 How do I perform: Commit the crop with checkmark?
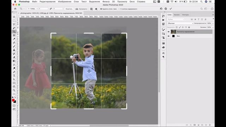(x=171, y=9)
